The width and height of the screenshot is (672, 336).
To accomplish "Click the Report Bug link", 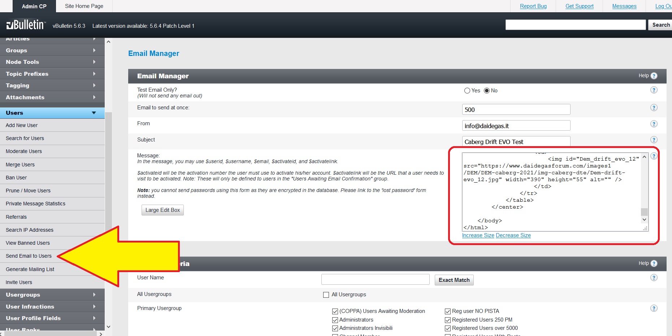I will click(x=533, y=6).
